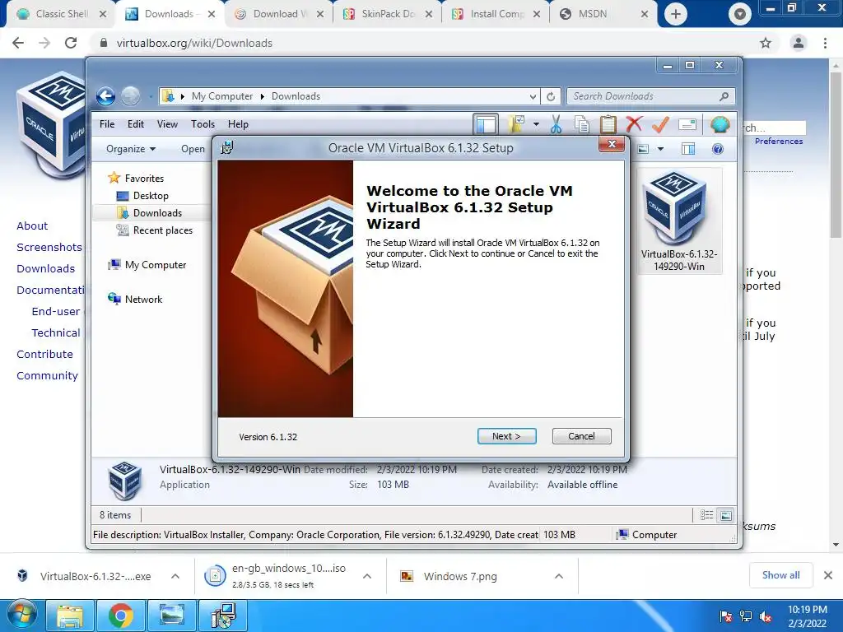Click the orange checkmark Properties icon

tap(661, 124)
